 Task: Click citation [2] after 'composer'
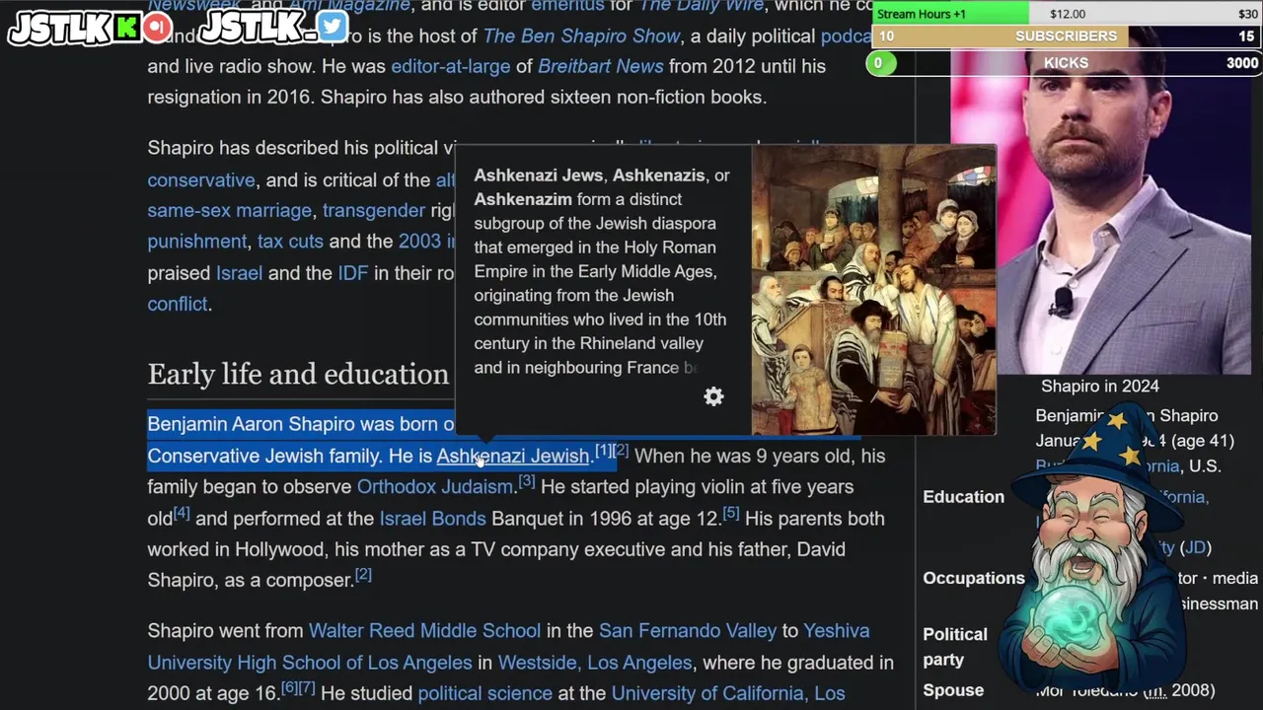pos(363,574)
